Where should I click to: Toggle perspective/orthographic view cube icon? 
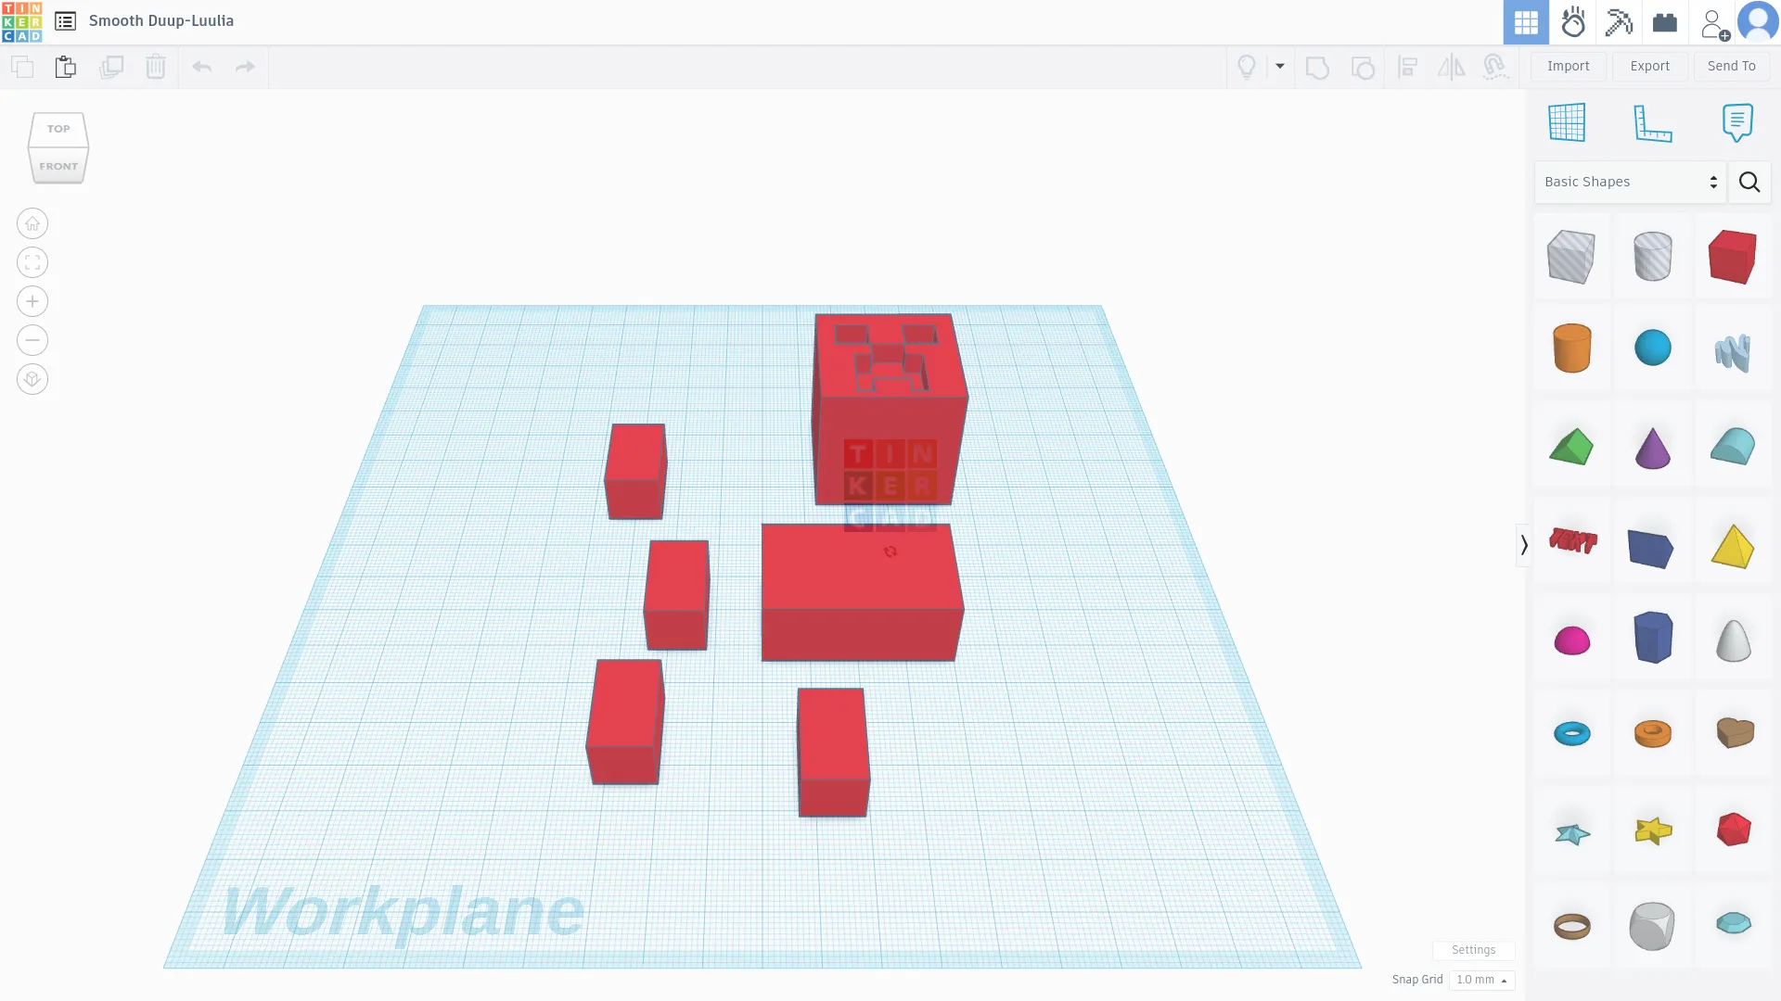coord(32,379)
